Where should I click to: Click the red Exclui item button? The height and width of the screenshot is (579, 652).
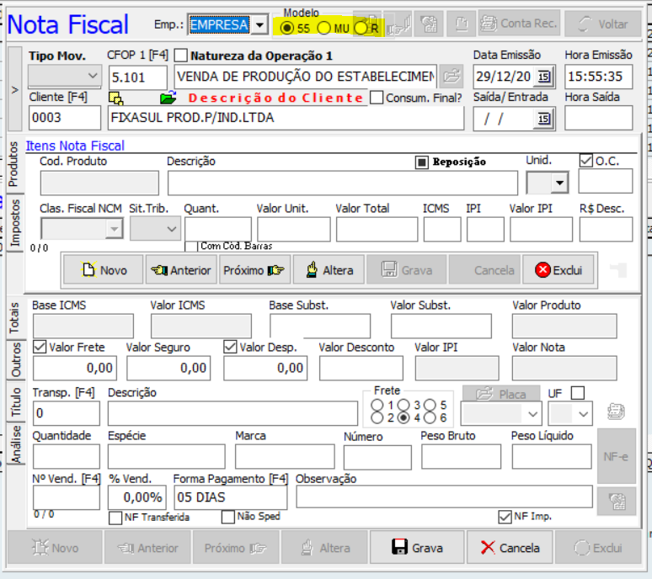point(559,270)
